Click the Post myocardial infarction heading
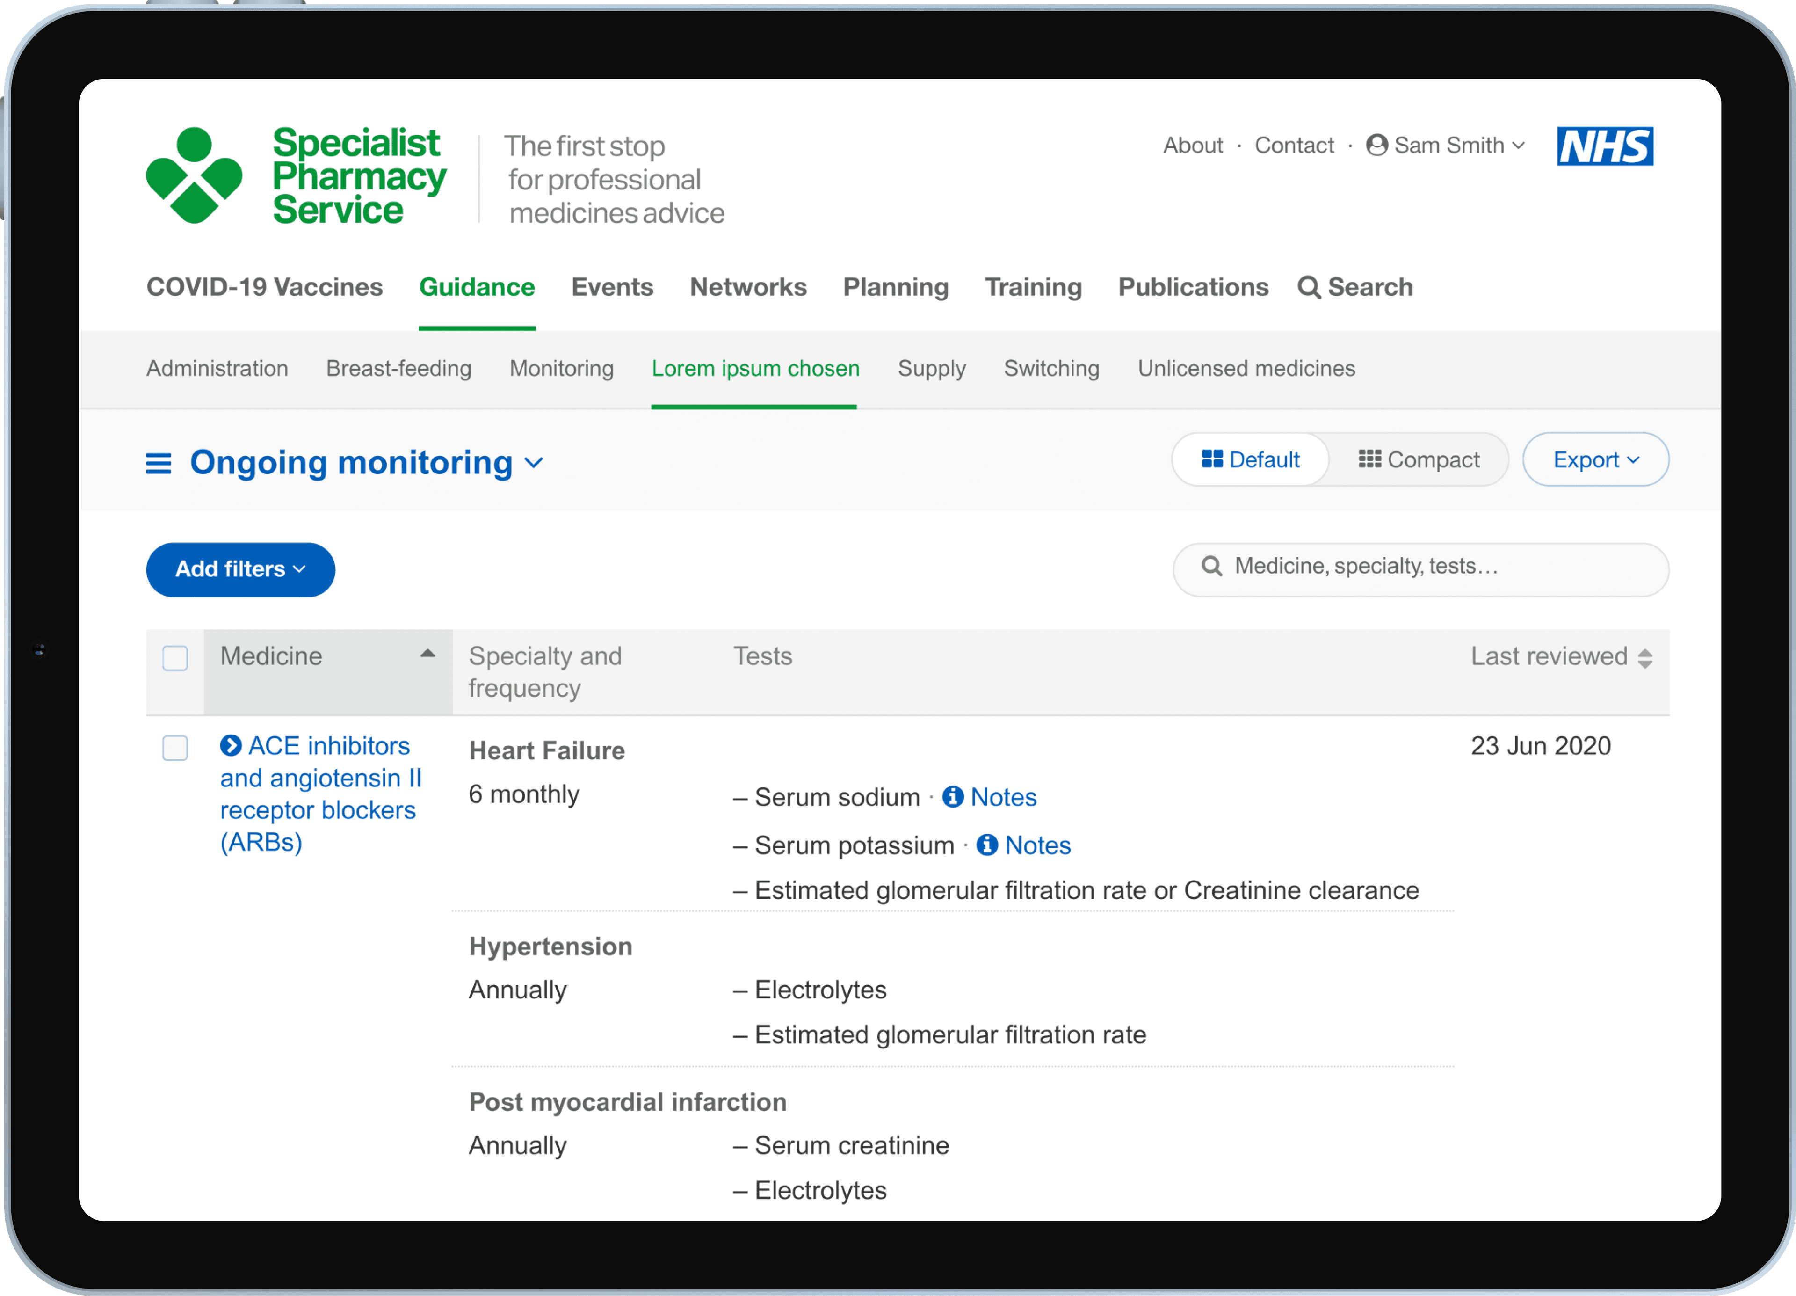This screenshot has width=1796, height=1296. [627, 1103]
